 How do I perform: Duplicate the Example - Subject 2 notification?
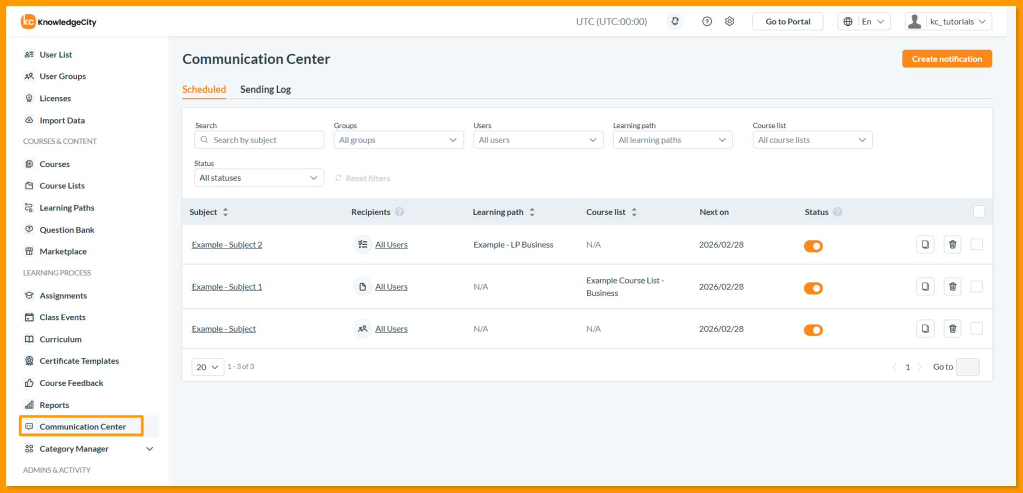[x=925, y=245]
